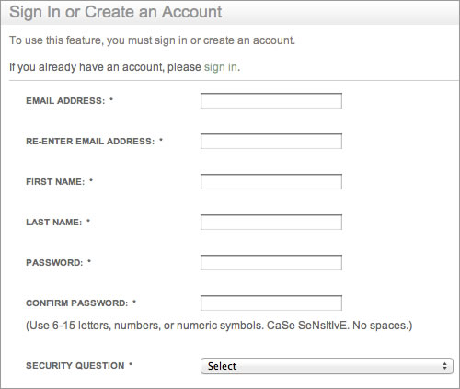The height and width of the screenshot is (389, 460).
Task: Click the PASSWORD label text
Action: [x=54, y=263]
